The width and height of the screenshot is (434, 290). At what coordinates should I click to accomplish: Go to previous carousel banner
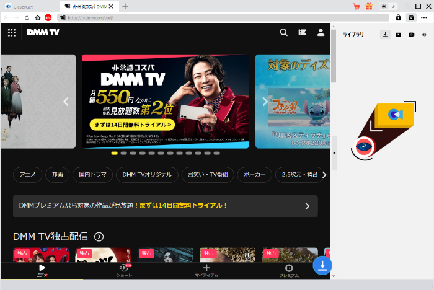(x=66, y=102)
